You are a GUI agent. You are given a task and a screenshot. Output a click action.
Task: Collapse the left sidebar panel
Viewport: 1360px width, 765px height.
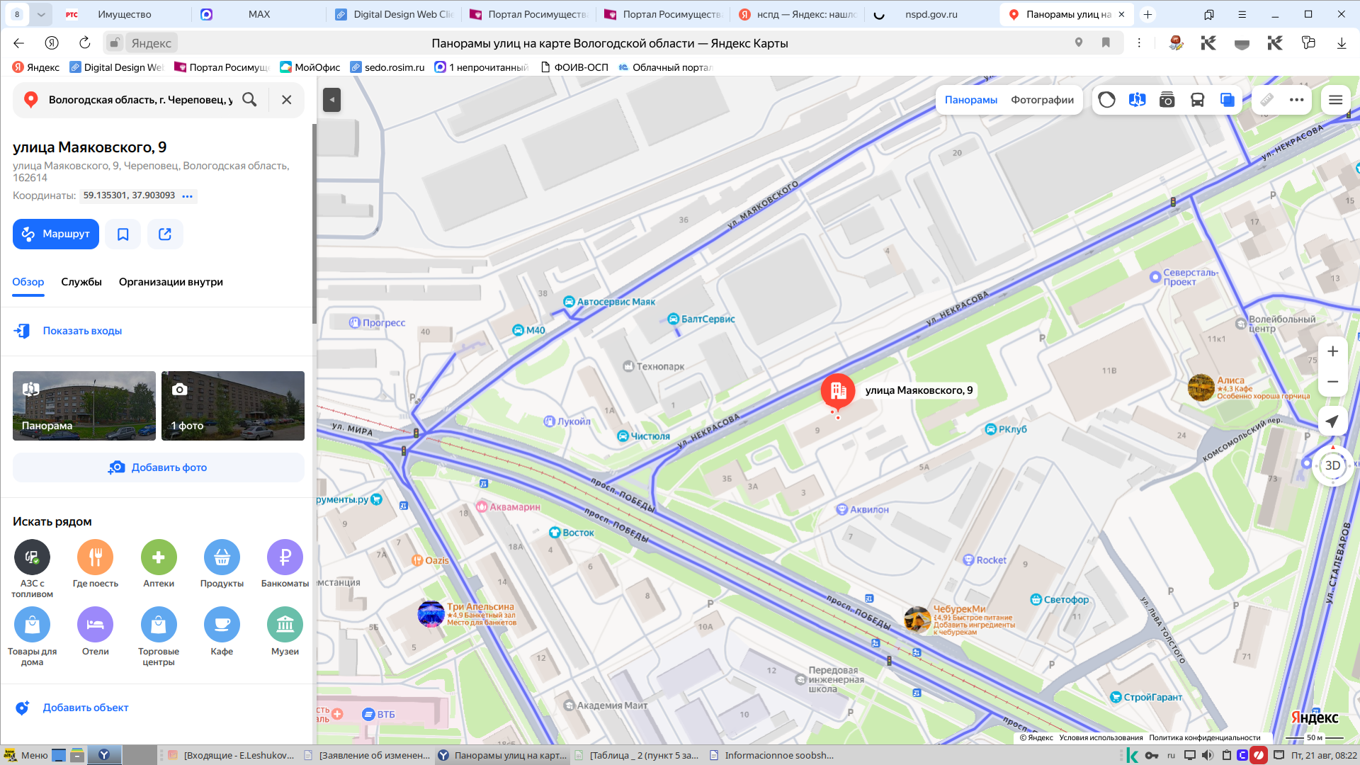[331, 100]
